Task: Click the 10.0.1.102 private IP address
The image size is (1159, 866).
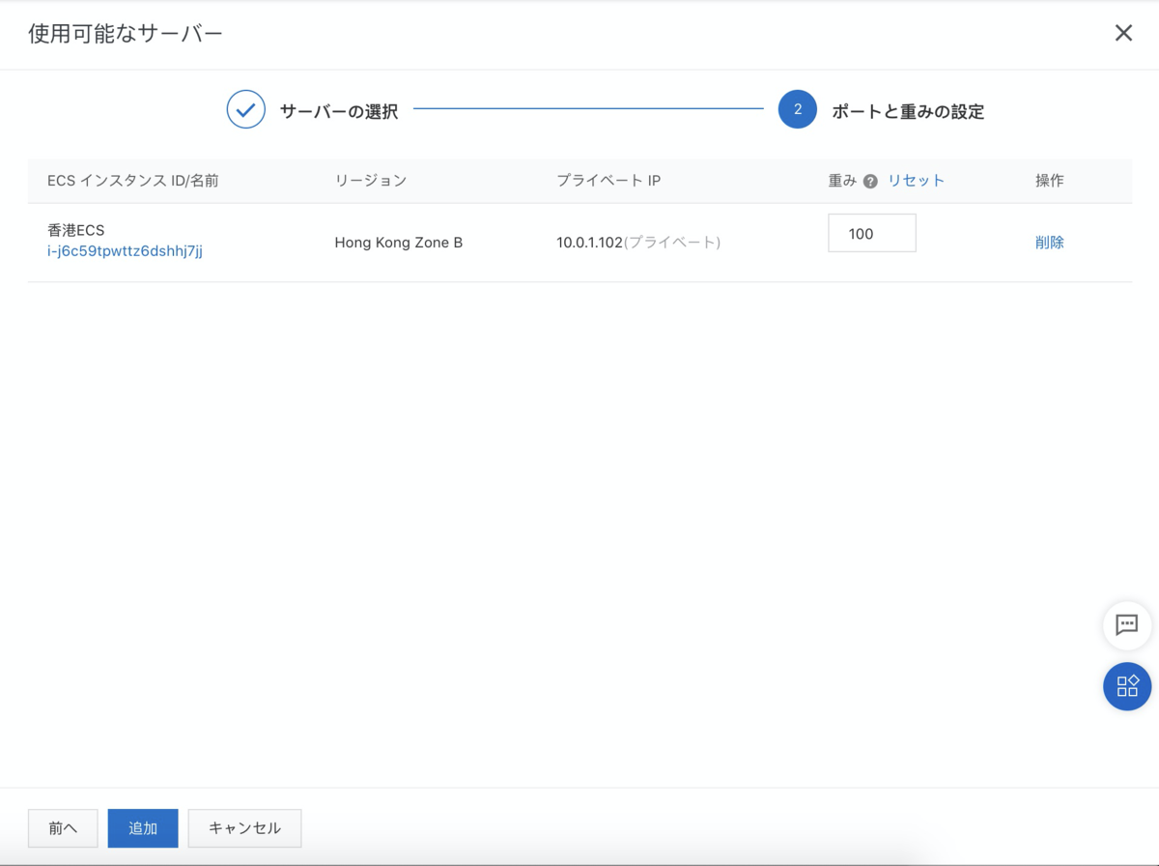Action: point(589,243)
